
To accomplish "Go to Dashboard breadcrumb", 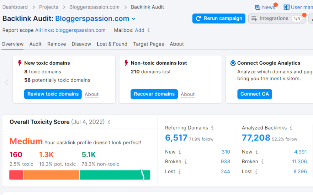I will click(15, 7).
